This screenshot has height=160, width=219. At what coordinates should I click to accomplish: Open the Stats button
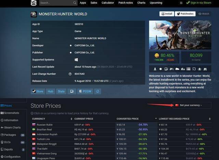[x=61, y=91]
